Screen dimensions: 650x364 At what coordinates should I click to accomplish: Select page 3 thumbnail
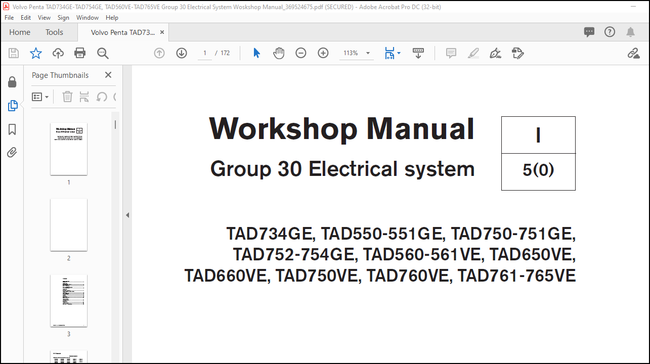pos(69,301)
